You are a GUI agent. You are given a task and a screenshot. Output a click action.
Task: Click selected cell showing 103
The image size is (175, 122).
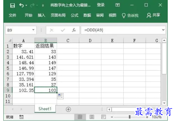click(46, 90)
